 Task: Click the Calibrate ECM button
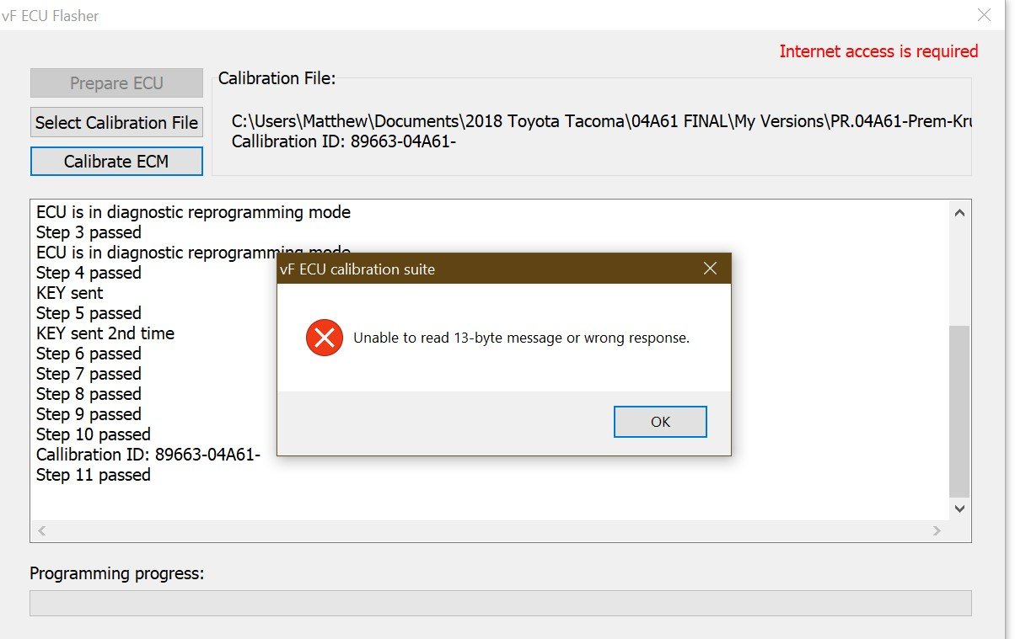coord(116,161)
